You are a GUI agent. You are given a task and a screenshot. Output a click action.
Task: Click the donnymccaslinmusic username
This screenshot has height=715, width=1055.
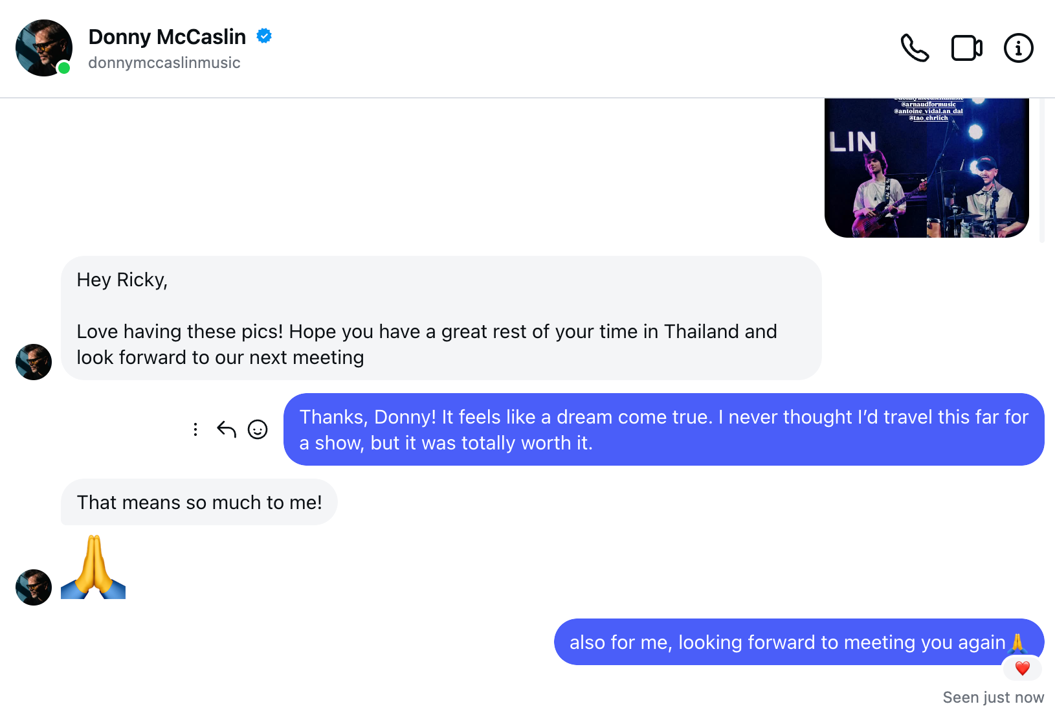(164, 63)
